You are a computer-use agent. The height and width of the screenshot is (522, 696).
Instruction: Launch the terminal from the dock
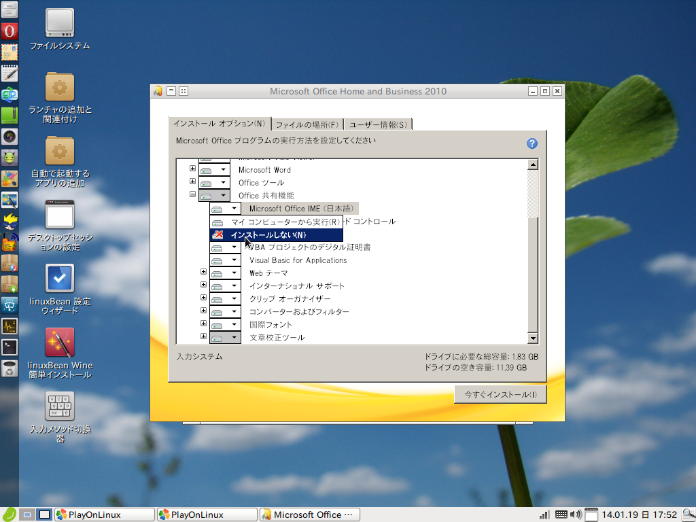(9, 347)
